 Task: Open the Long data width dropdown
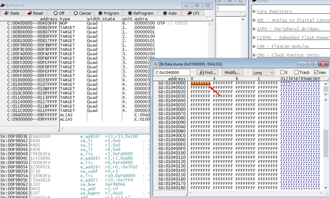[x=272, y=72]
